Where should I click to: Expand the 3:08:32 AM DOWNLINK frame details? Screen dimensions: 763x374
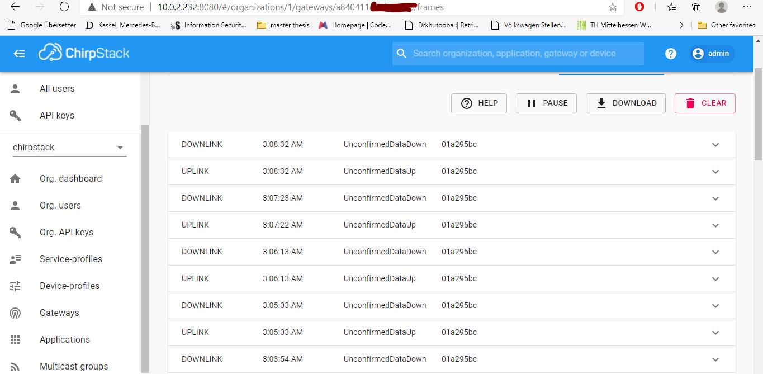click(715, 144)
